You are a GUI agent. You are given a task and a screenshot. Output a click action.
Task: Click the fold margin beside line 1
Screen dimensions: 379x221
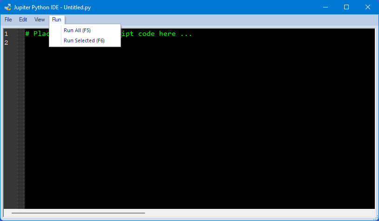click(x=20, y=34)
